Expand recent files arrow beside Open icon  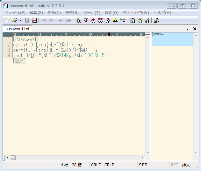point(20,21)
